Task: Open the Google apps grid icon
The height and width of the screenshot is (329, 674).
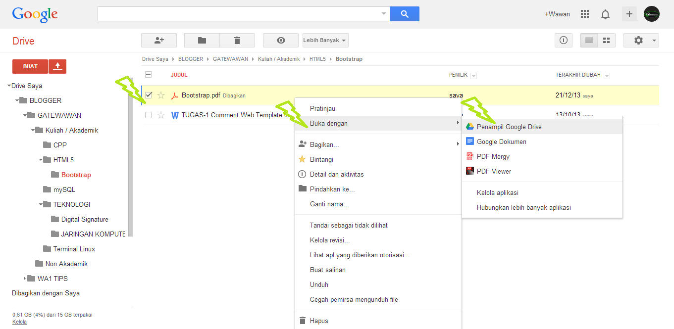Action: [585, 14]
